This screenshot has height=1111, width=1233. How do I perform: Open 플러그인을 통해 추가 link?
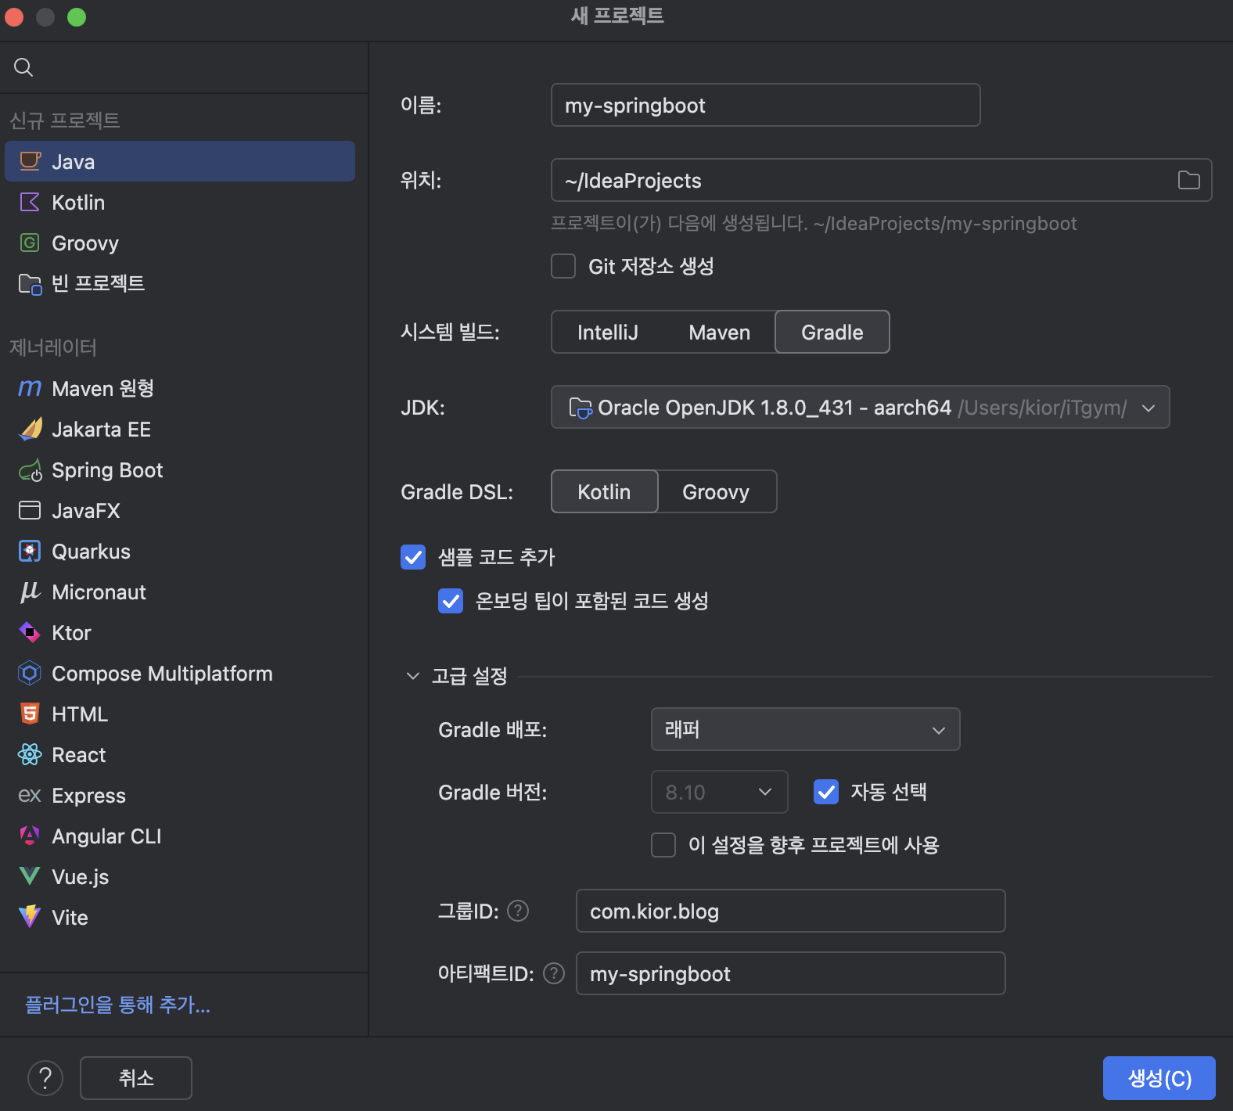pyautogui.click(x=117, y=1005)
